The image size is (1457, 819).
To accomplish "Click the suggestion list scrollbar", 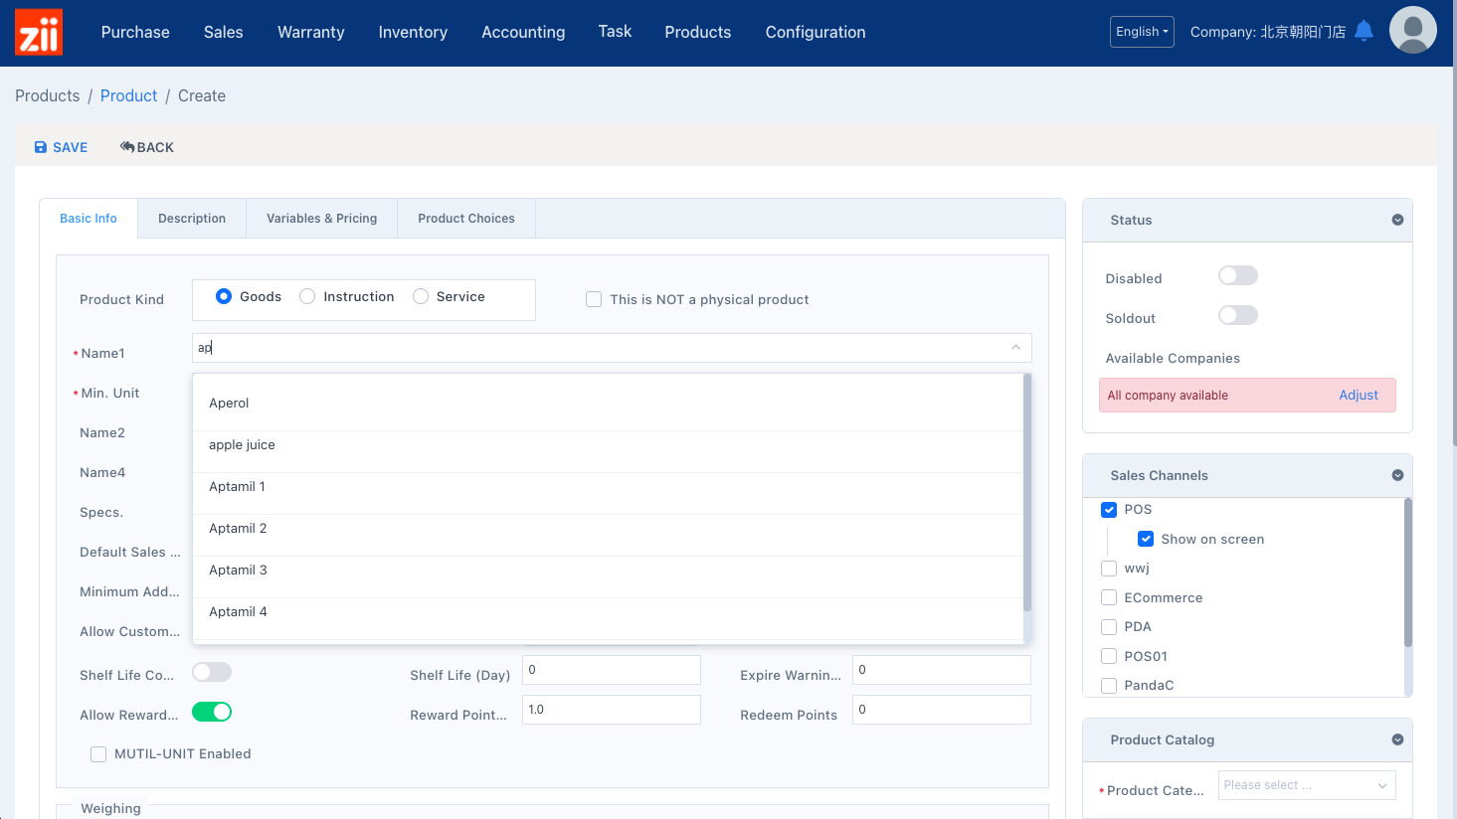I will (x=1027, y=492).
